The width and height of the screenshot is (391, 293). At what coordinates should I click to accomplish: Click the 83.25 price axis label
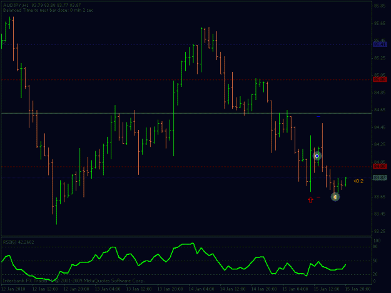pyautogui.click(x=380, y=231)
